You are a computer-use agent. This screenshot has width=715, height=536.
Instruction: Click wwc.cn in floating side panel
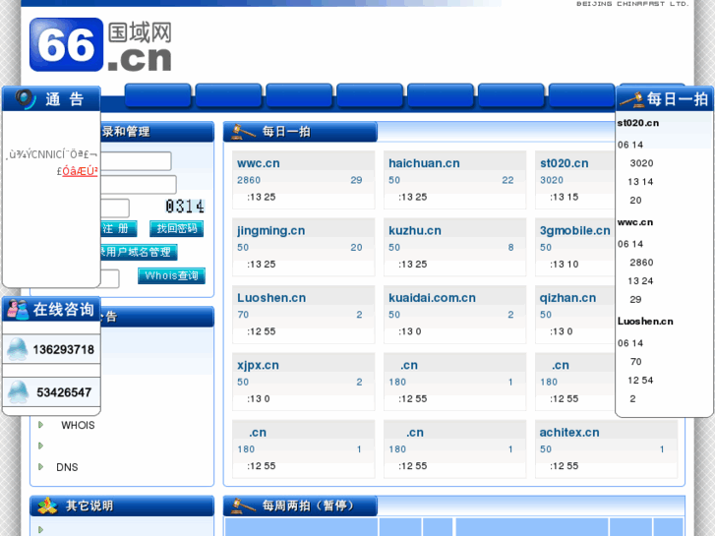tap(635, 222)
